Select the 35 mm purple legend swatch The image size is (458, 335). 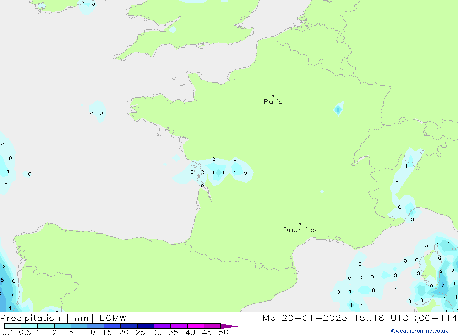tap(179, 326)
